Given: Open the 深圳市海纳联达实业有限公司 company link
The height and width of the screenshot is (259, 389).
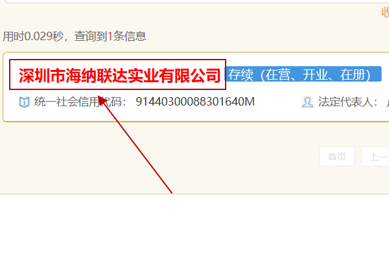Looking at the screenshot, I should tap(120, 75).
